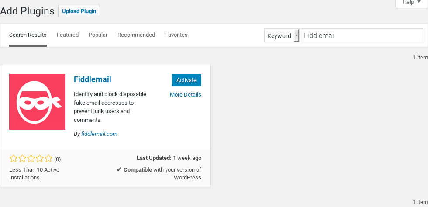Expand the Help panel arrow

tap(419, 2)
